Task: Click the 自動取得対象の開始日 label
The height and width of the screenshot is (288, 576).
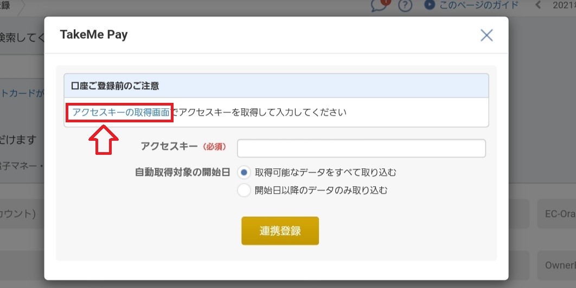Action: tap(183, 172)
